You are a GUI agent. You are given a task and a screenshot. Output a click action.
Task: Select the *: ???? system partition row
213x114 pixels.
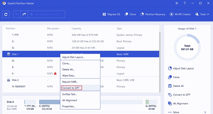click(81, 35)
